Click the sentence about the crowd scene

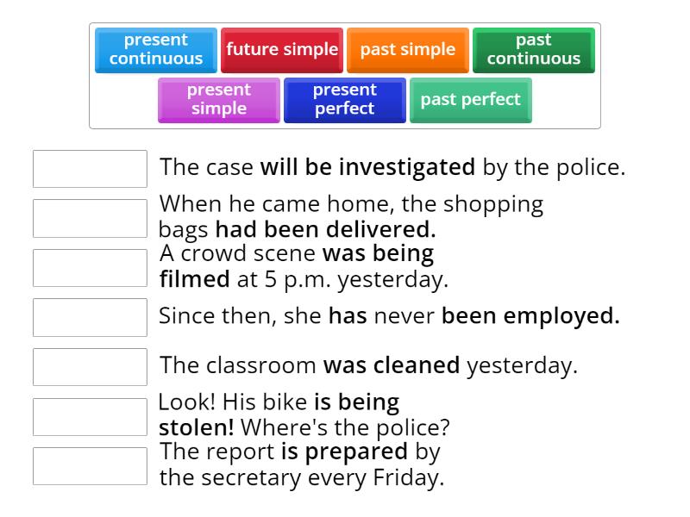pyautogui.click(x=304, y=266)
